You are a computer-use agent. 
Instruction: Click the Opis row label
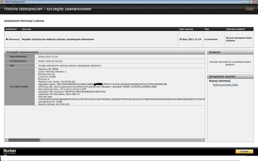click(x=12, y=65)
